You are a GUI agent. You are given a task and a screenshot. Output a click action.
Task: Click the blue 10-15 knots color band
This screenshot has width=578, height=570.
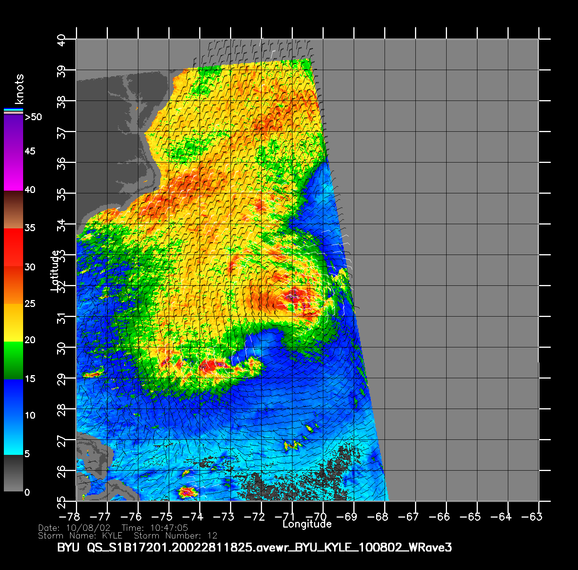point(13,398)
